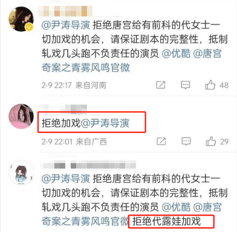Share the 拒绝加戏 comment from 广西

(x=161, y=141)
